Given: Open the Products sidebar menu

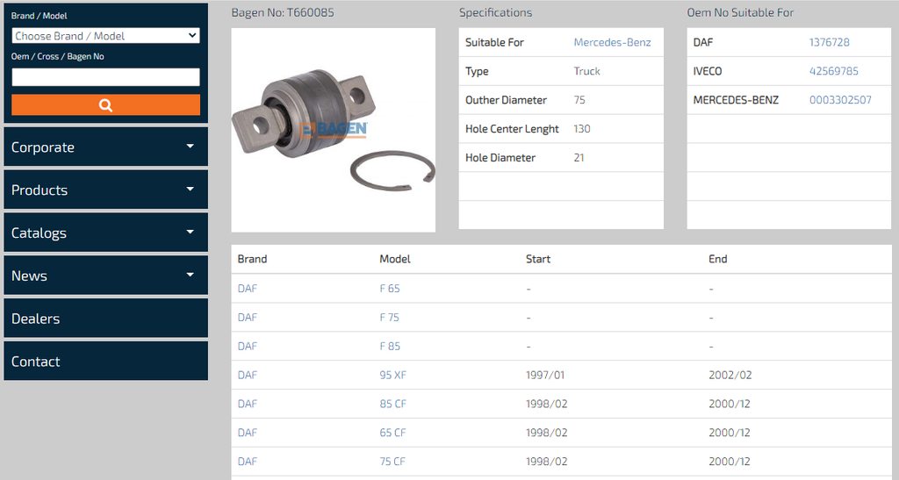Looking at the screenshot, I should pyautogui.click(x=106, y=190).
